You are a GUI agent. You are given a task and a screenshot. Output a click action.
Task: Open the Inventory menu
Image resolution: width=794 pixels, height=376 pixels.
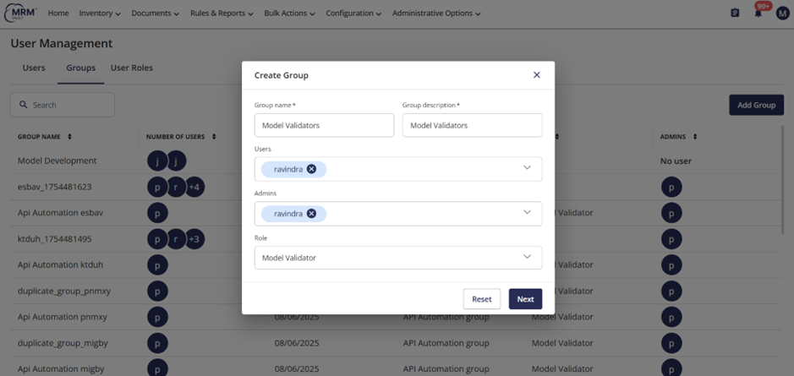point(100,14)
